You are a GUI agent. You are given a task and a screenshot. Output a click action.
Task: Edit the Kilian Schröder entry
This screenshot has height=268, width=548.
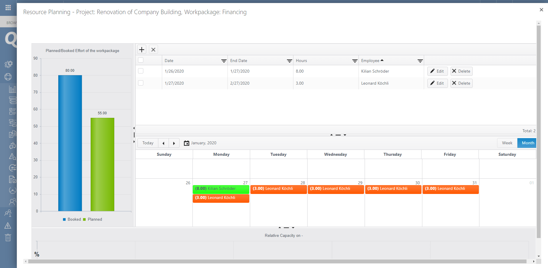[x=437, y=71]
